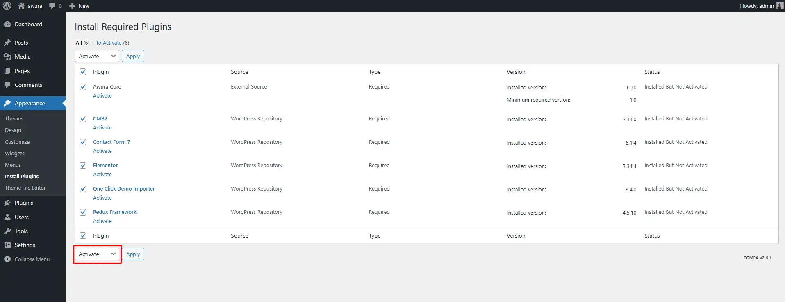Click the Plugins plug icon
Screen dimensions: 785x302
coord(7,203)
